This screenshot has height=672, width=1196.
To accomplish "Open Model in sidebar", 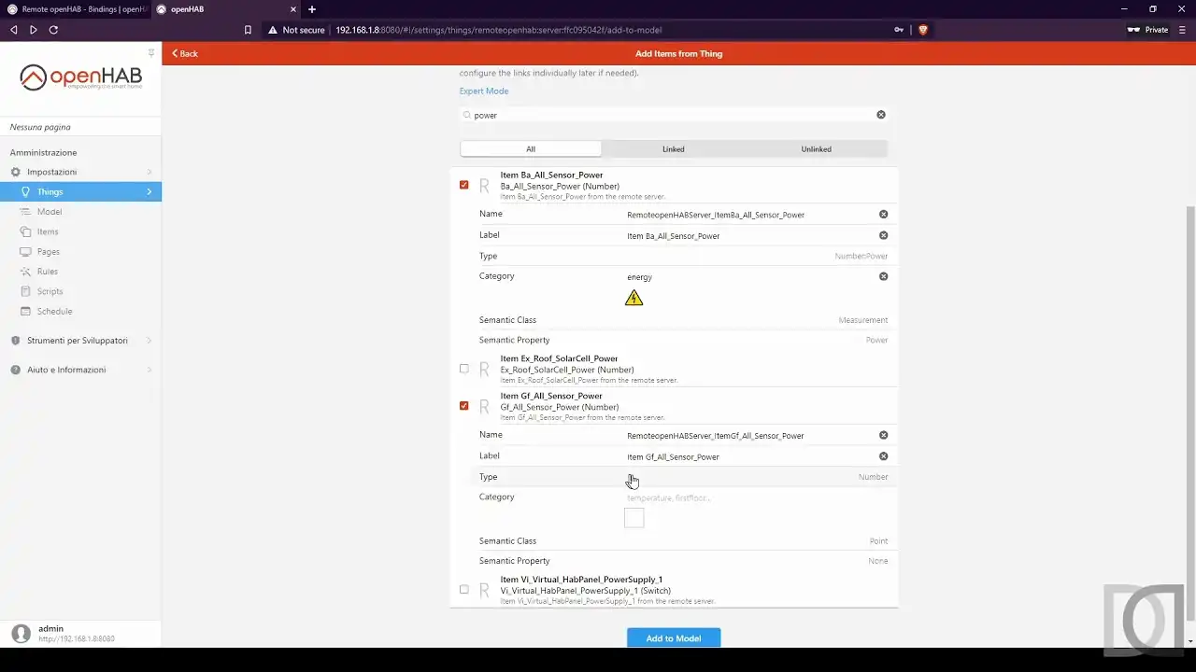I will [x=80, y=212].
